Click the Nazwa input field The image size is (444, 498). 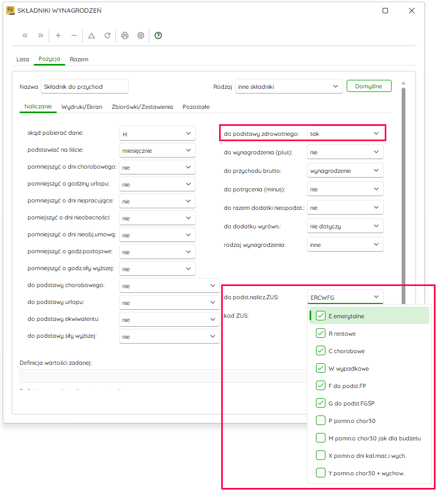tap(85, 86)
